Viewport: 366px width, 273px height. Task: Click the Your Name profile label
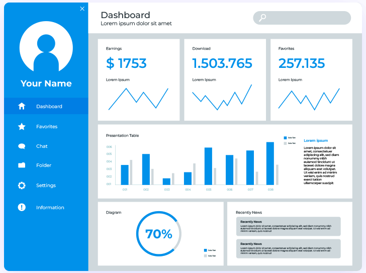(x=46, y=83)
